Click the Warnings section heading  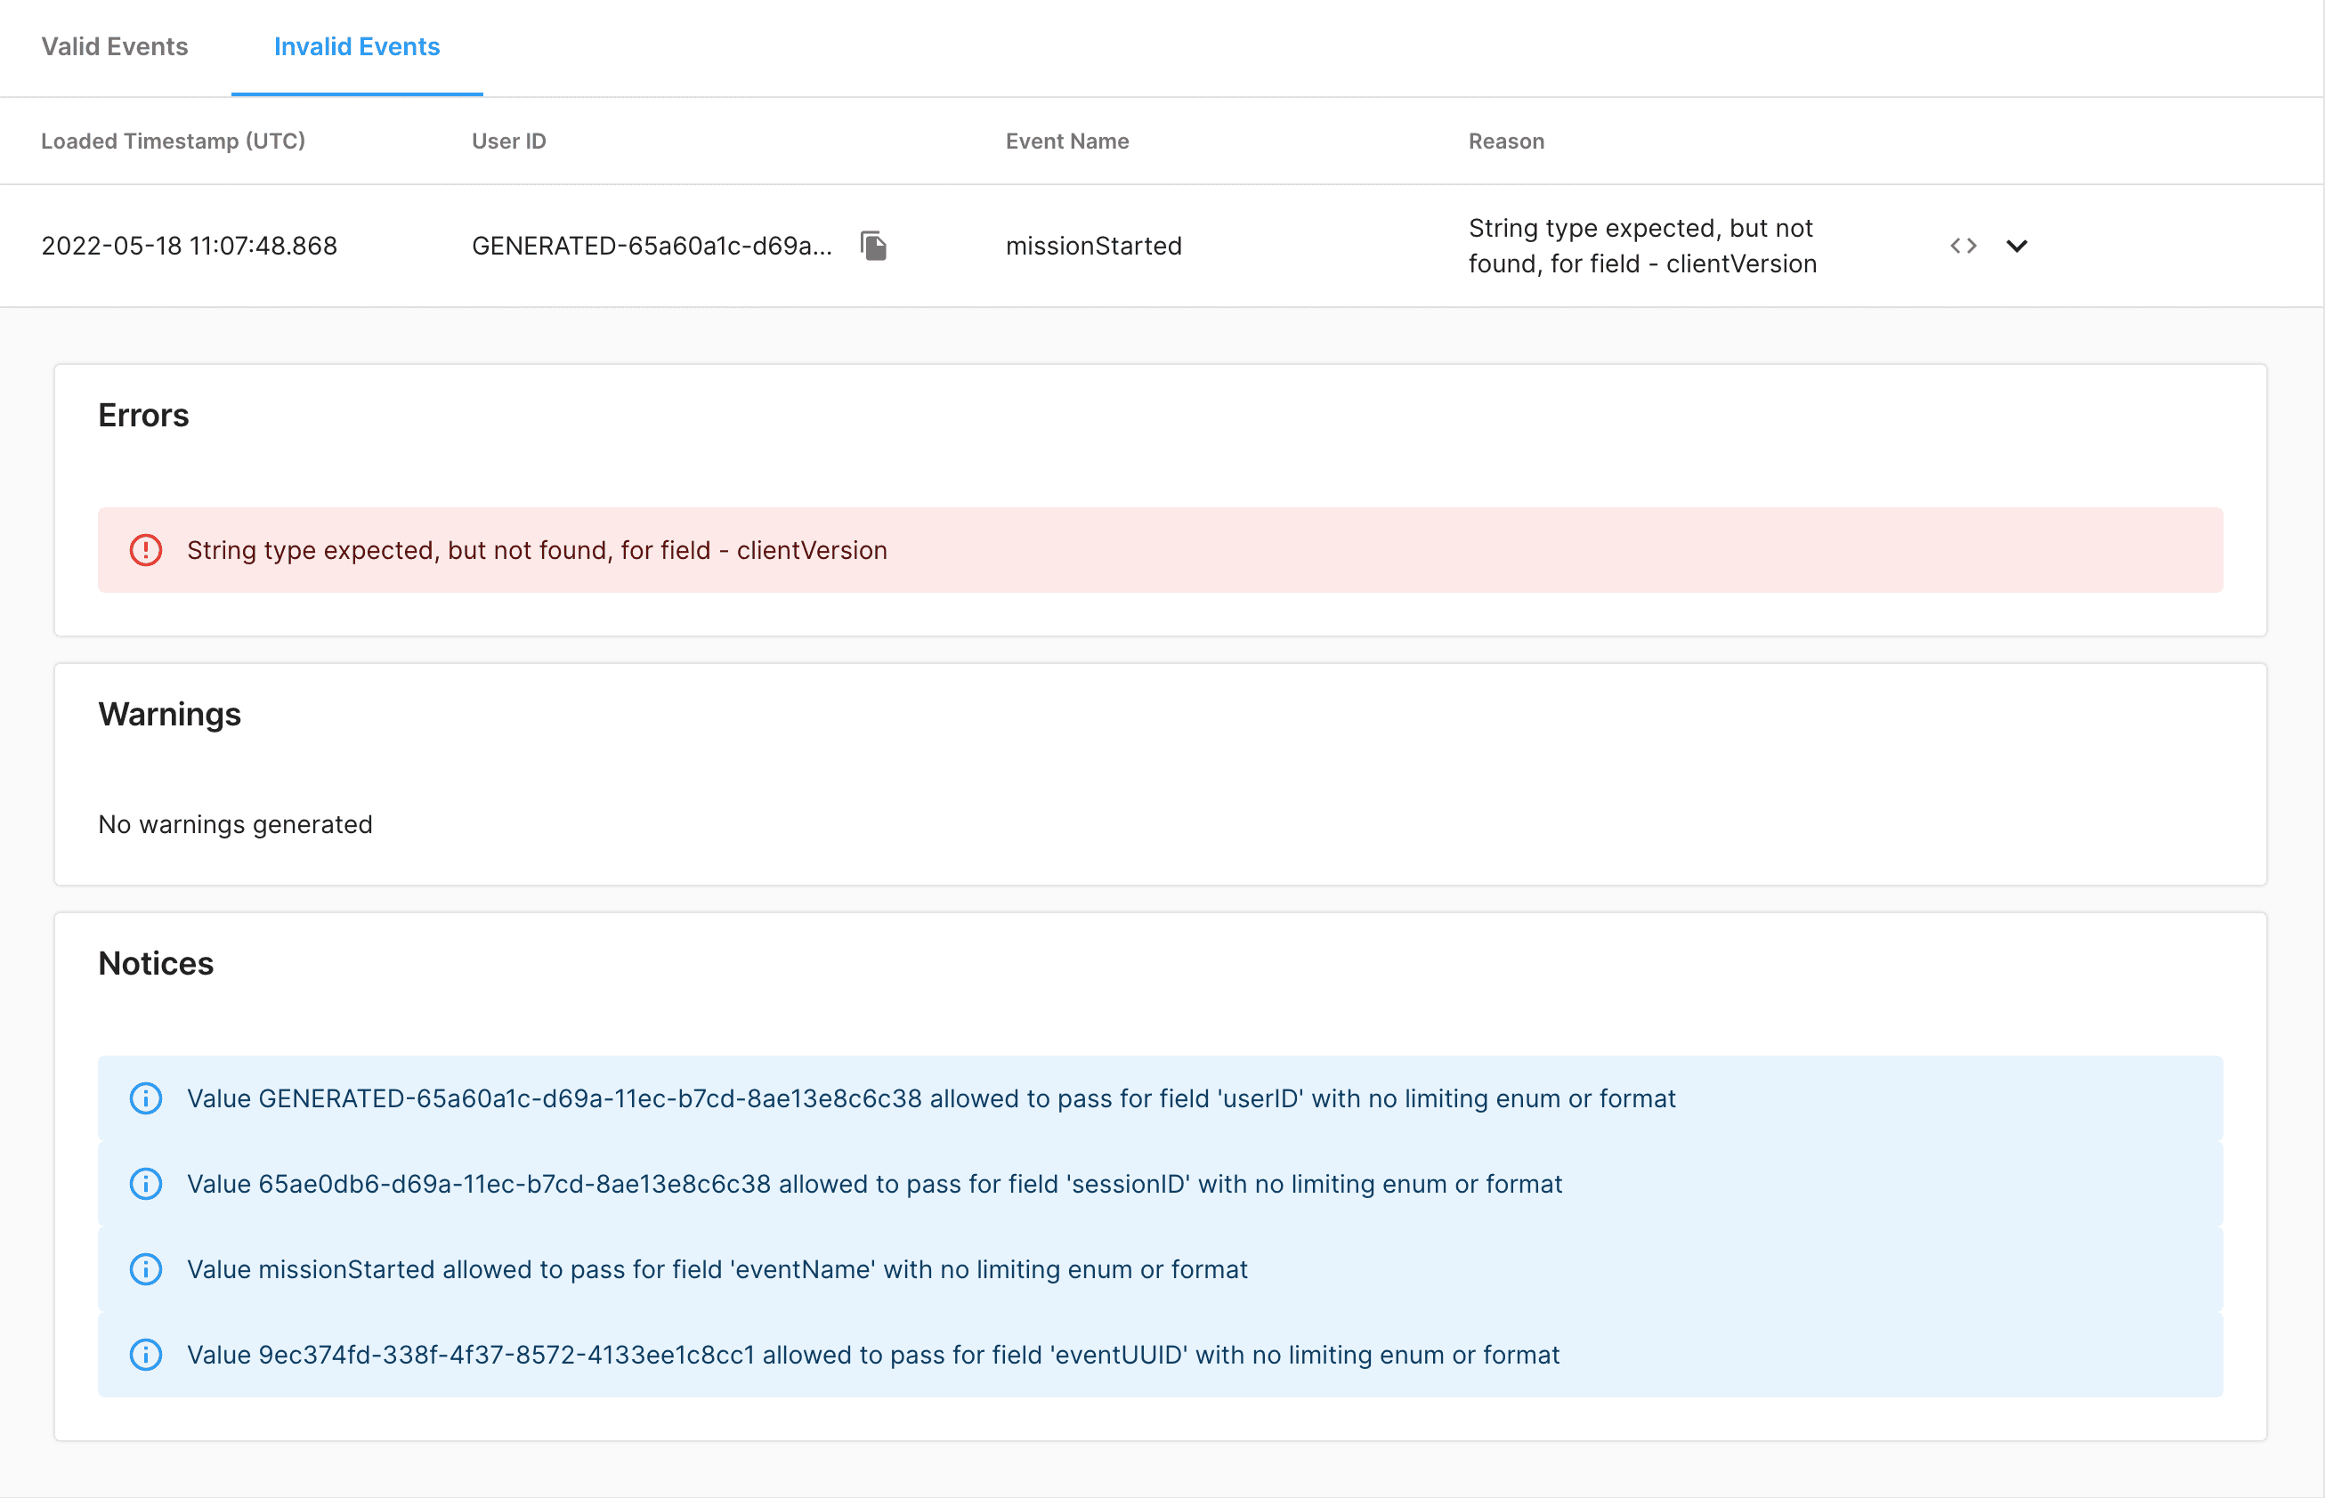click(x=169, y=715)
